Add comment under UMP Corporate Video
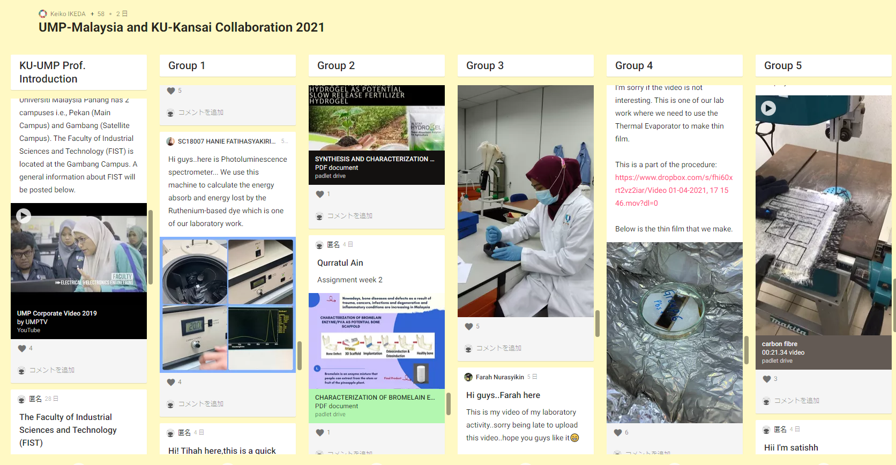 click(x=52, y=370)
